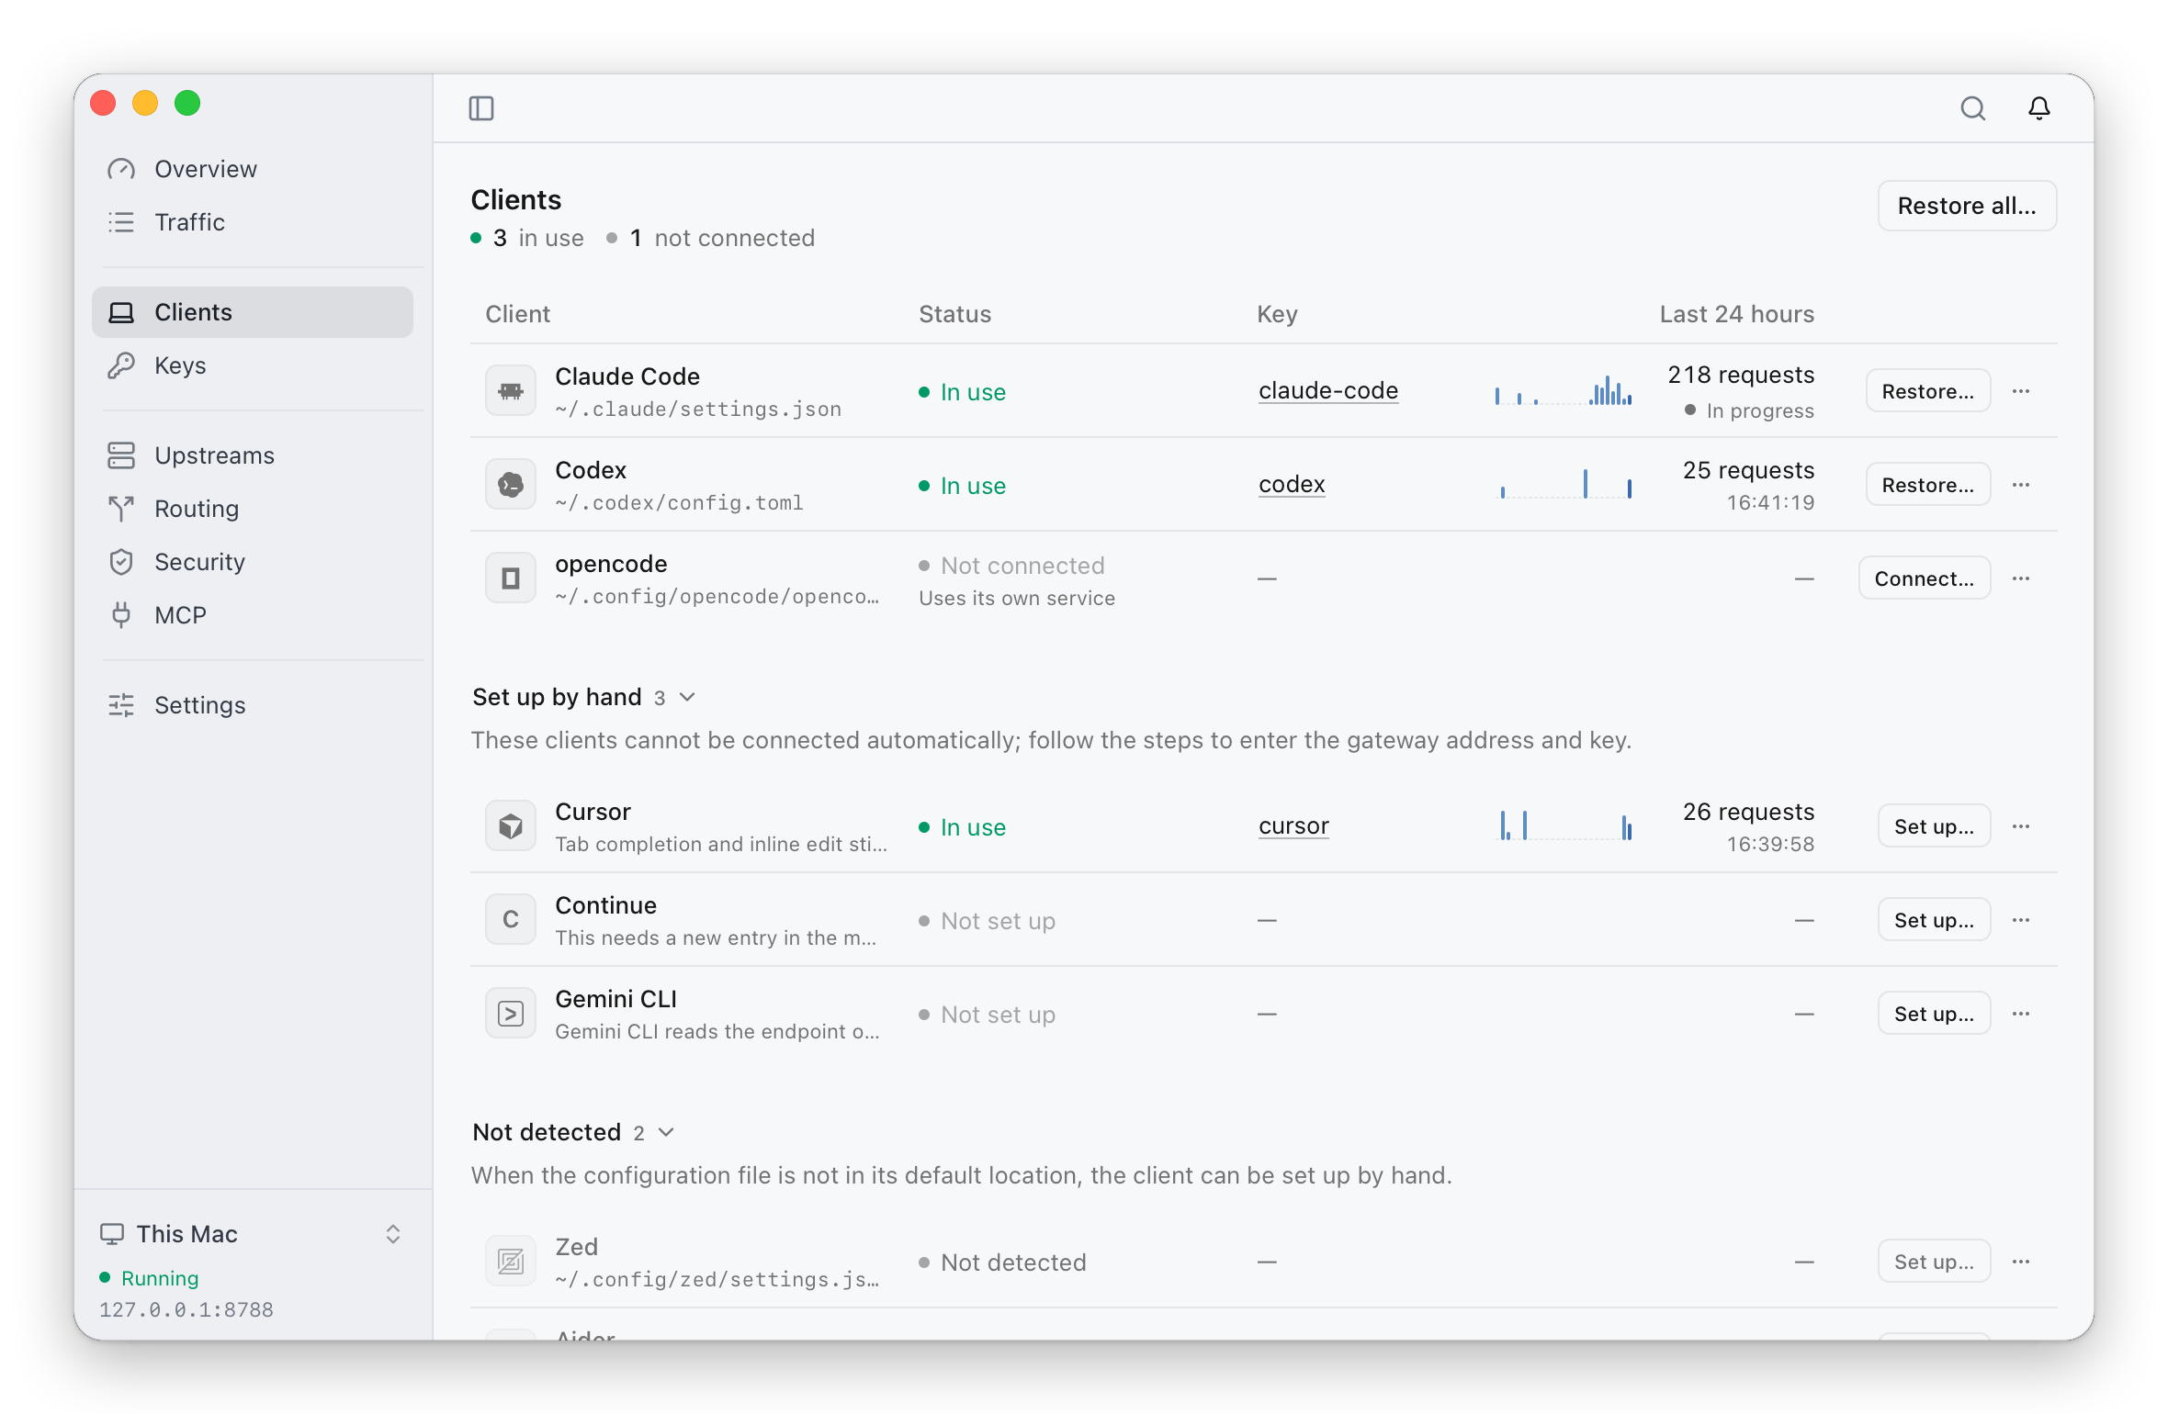The image size is (2168, 1414).
Task: Open more options for Gemini CLI row
Action: tap(2021, 1014)
